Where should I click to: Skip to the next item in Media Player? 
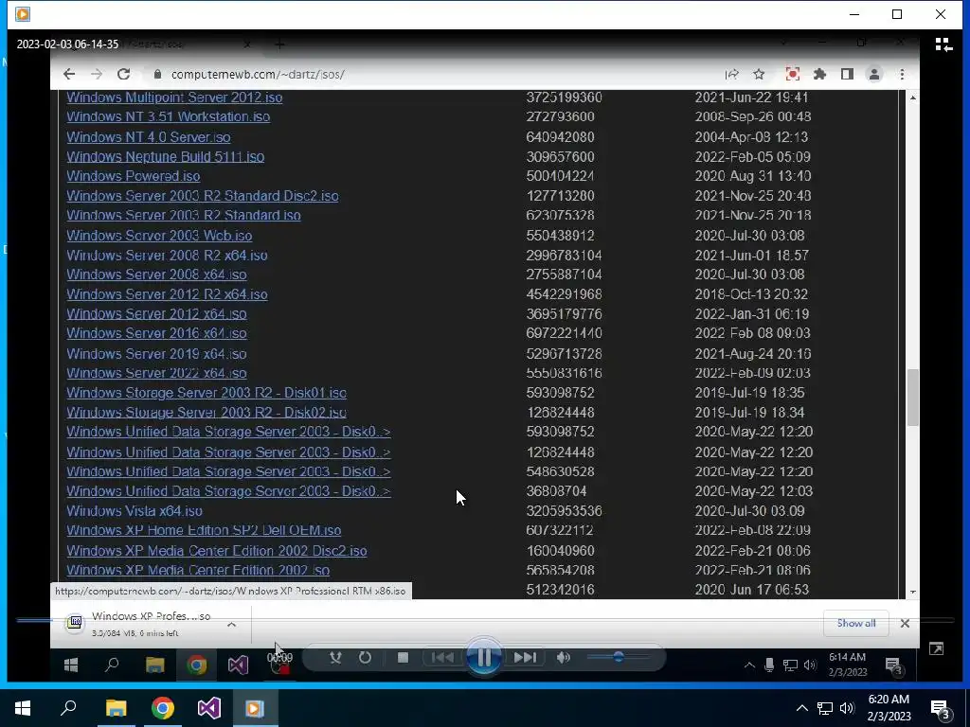tap(525, 657)
